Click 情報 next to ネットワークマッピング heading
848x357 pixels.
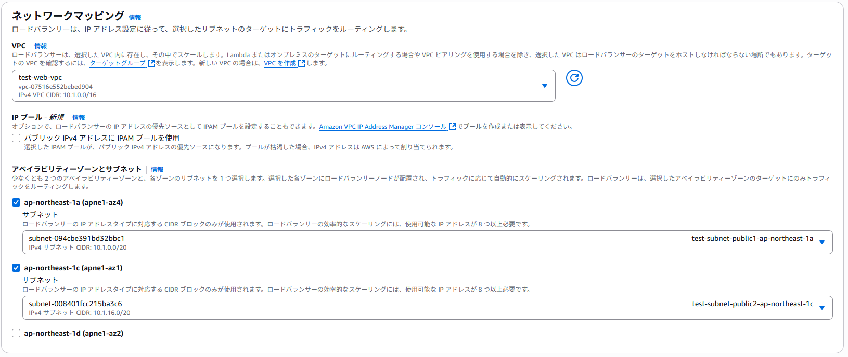135,18
